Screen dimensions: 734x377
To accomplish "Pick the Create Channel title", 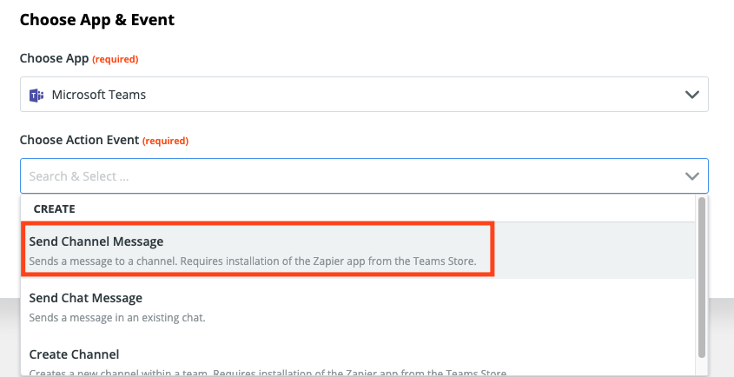I will point(75,354).
